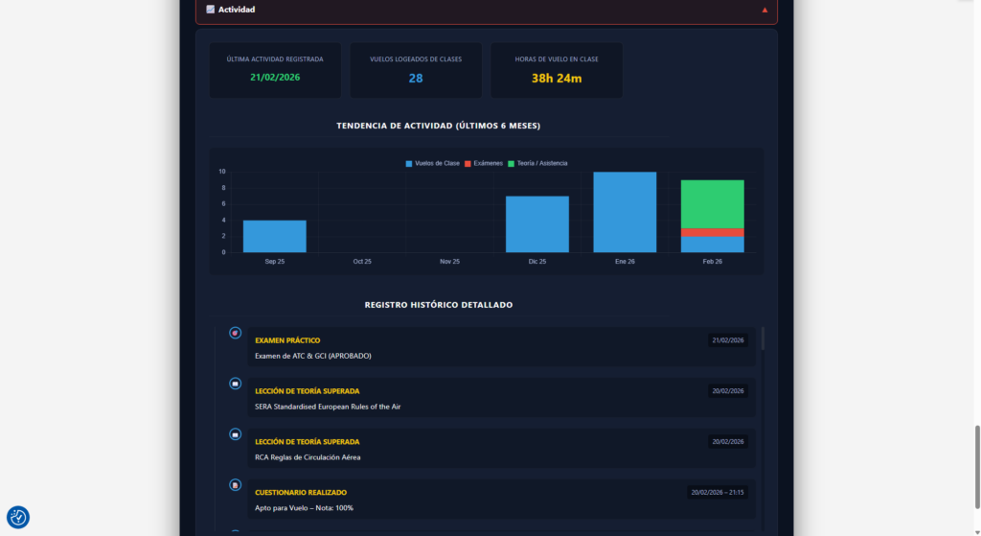The image size is (981, 536).
Task: Click the history list scrollbar thumb
Action: tap(763, 338)
